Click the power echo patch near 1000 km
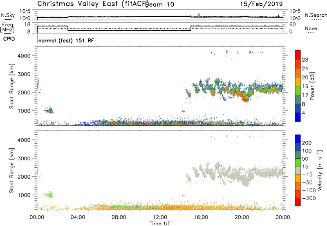The width and height of the screenshot is (327, 226). (x=49, y=110)
